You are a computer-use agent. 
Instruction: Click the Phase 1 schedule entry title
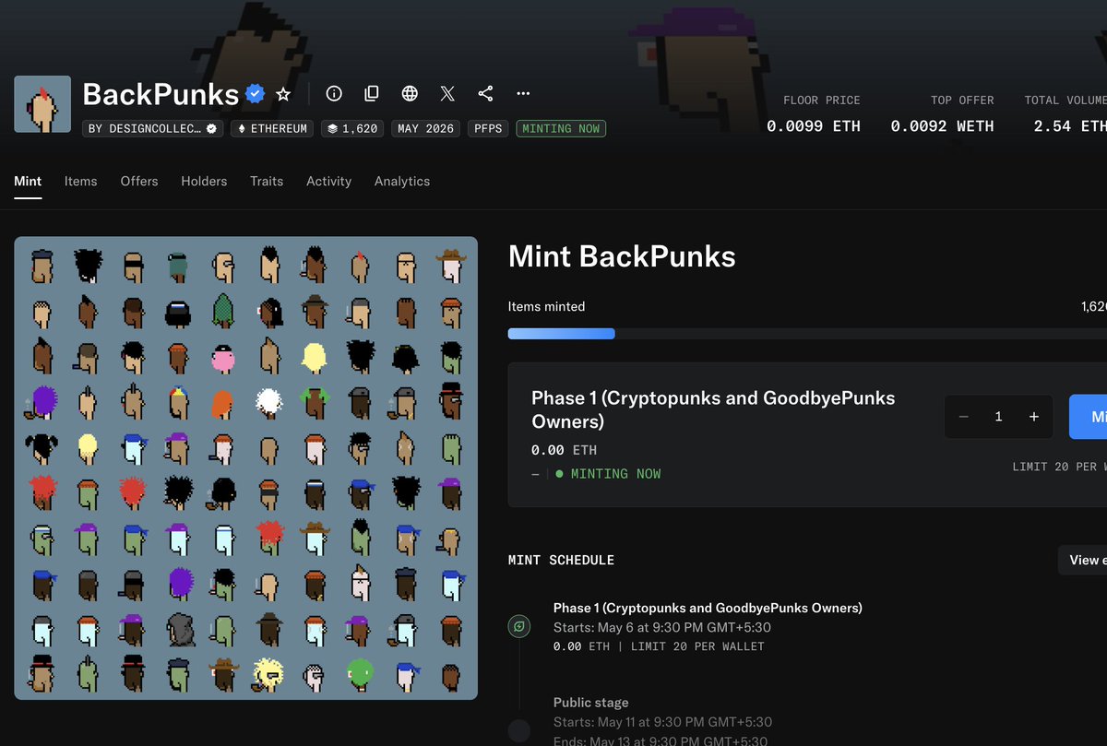click(x=708, y=608)
